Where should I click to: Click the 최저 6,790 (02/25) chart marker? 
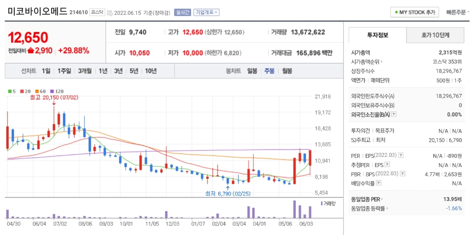[x=228, y=194]
